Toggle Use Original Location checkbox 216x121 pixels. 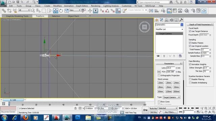tap(190, 46)
